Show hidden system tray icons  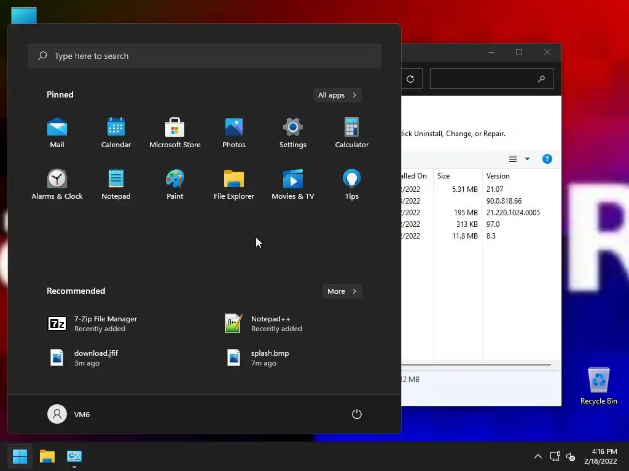pyautogui.click(x=538, y=456)
